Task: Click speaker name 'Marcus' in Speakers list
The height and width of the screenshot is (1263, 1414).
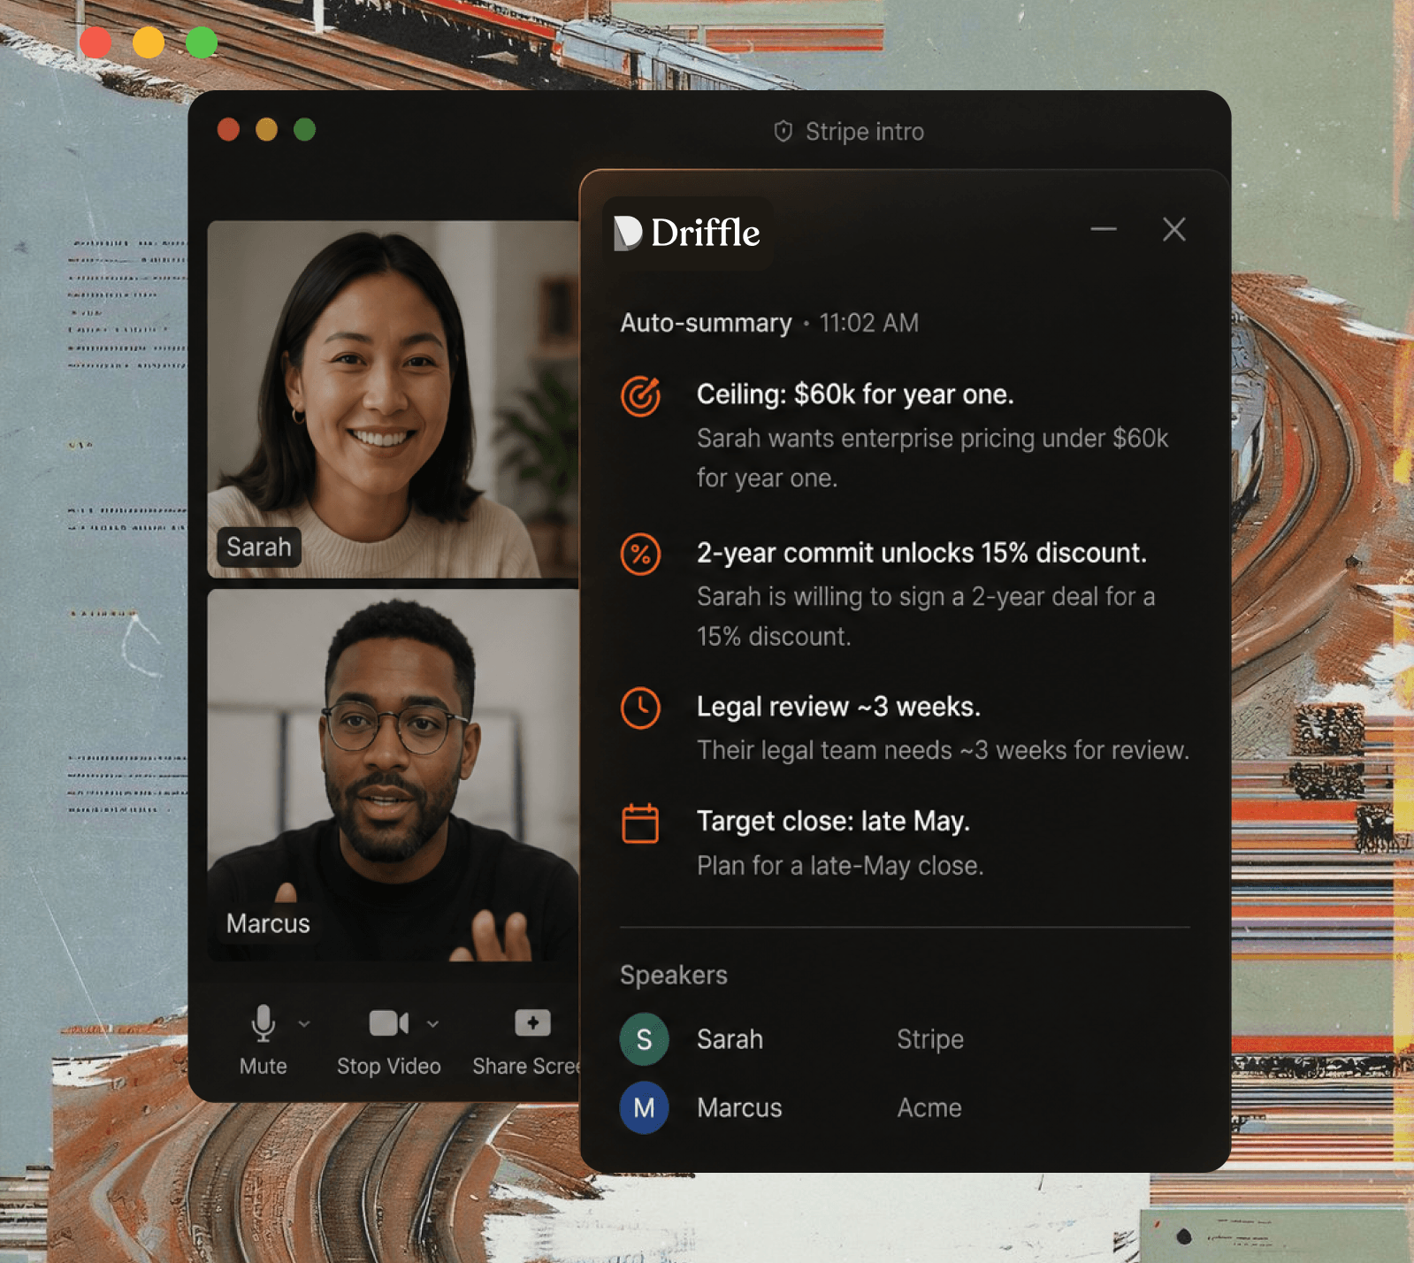Action: click(x=739, y=1107)
